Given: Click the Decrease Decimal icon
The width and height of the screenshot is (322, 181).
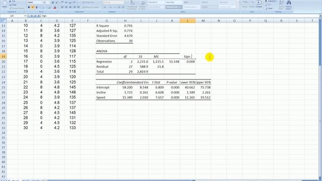Looking at the screenshot, I should (123, 7).
